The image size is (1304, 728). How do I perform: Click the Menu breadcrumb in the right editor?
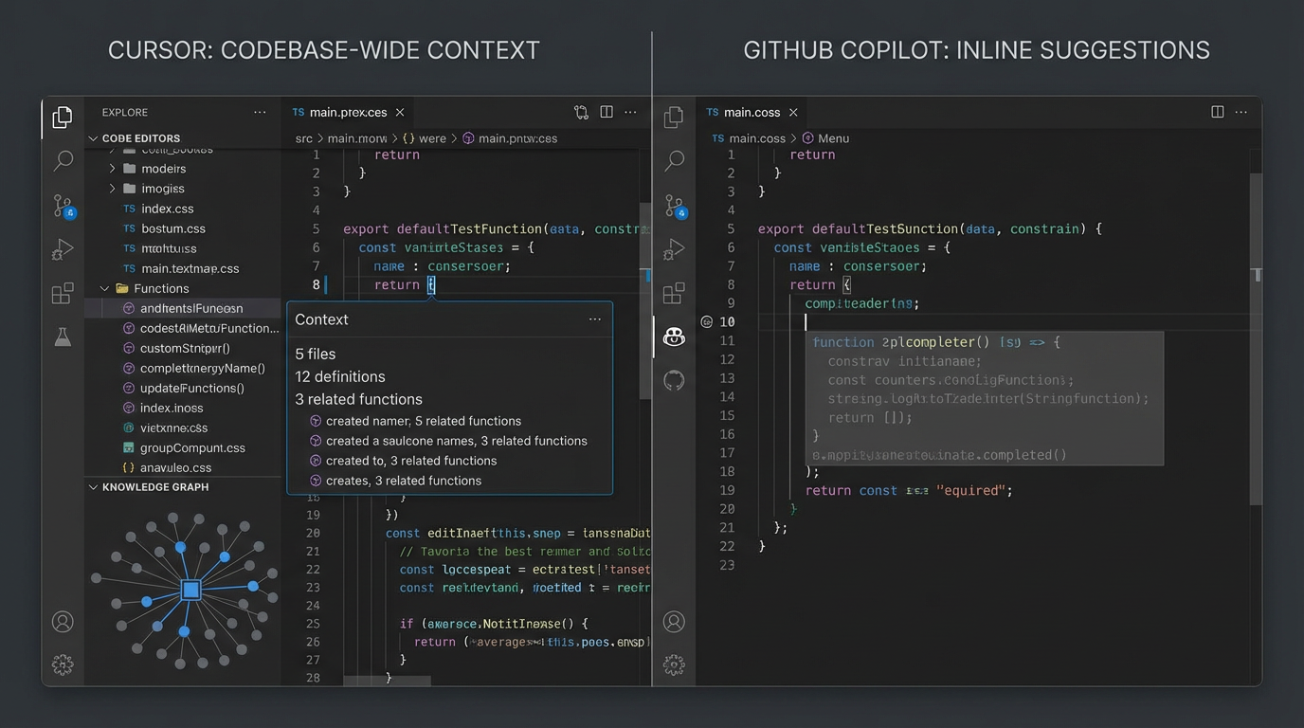click(x=832, y=137)
